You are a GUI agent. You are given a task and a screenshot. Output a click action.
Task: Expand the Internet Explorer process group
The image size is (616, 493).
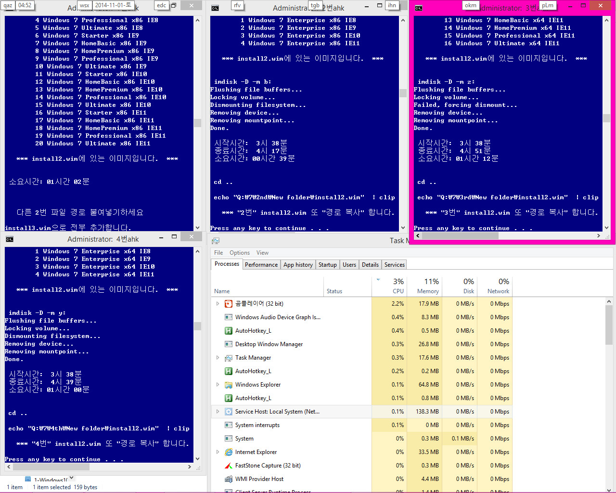[218, 452]
